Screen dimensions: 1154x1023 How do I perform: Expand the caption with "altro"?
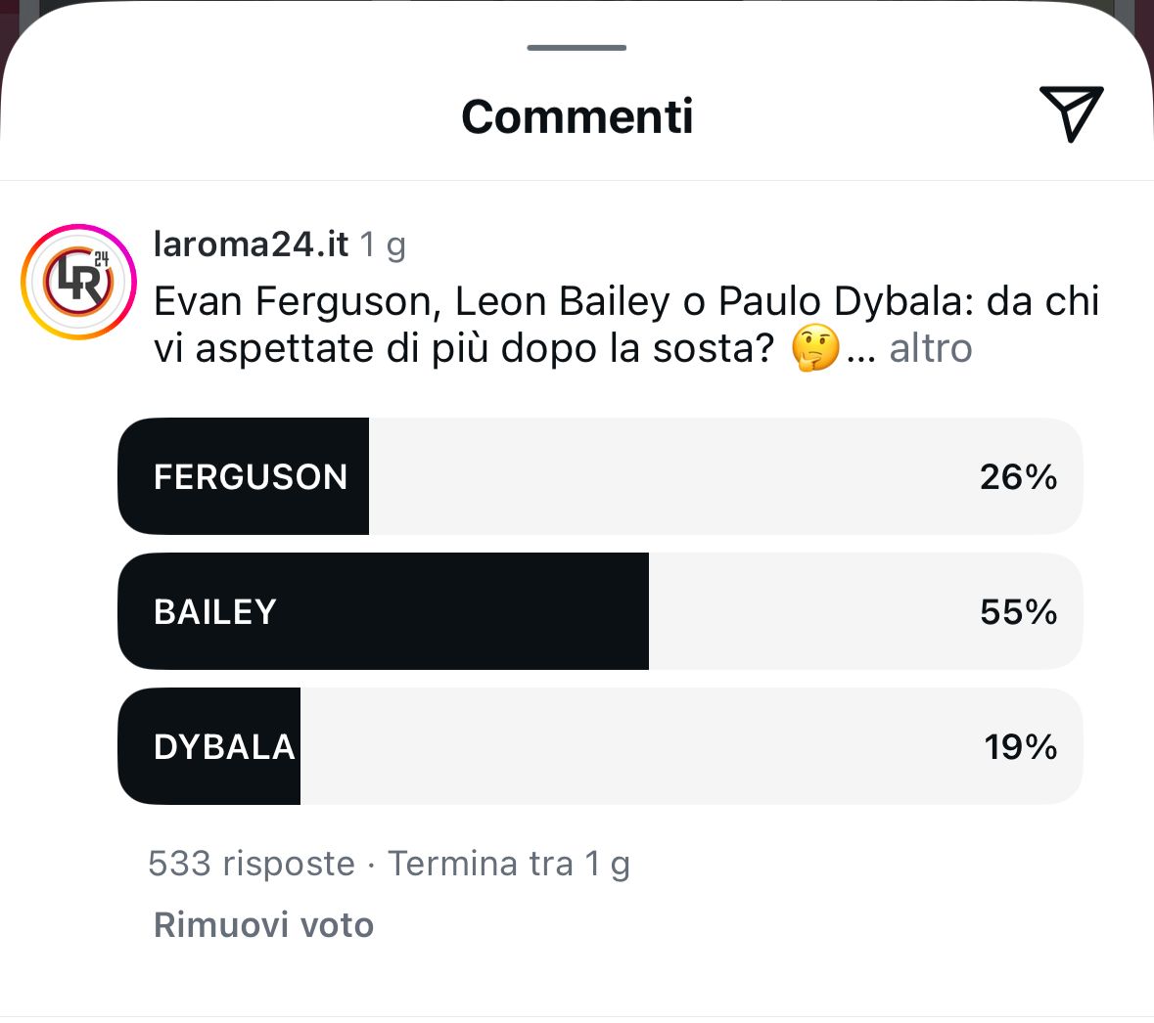click(x=930, y=348)
